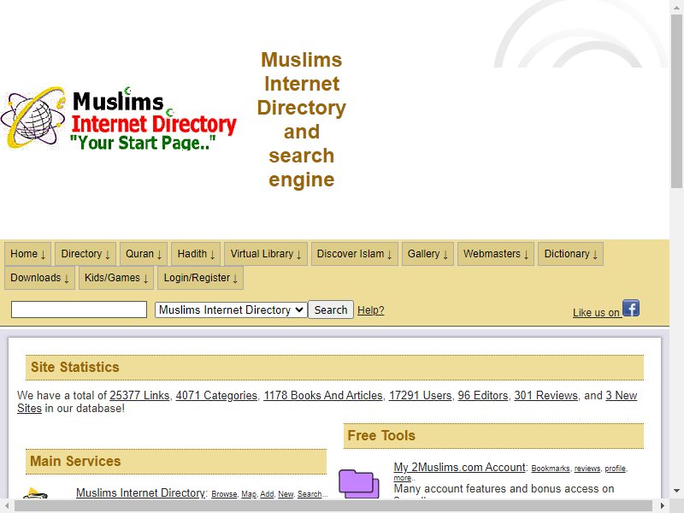Expand the Login/Register menu
The width and height of the screenshot is (684, 513).
click(x=201, y=278)
